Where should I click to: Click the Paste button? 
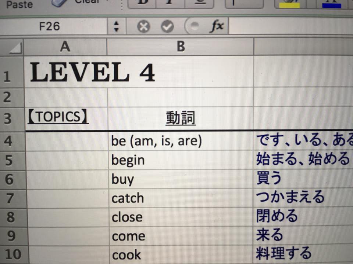(x=19, y=4)
